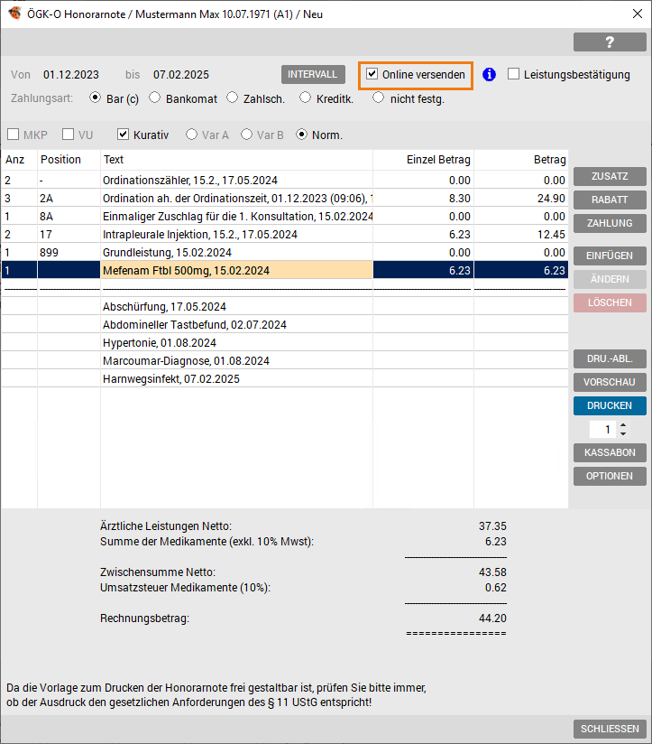
Task: Select the Intrapleurale Injektion row
Action: 284,235
